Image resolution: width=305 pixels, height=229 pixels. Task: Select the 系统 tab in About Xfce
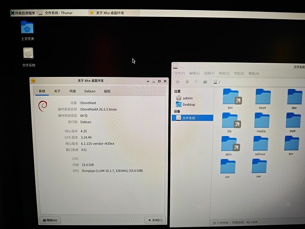click(42, 91)
